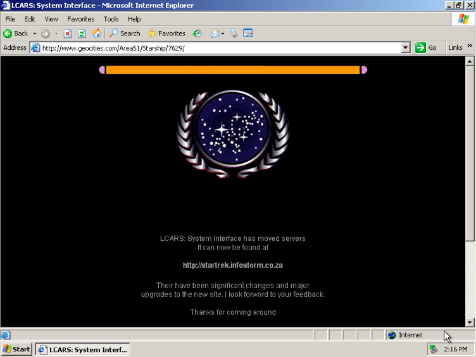
Task: Open the Back history dropdown arrow
Action: point(35,33)
